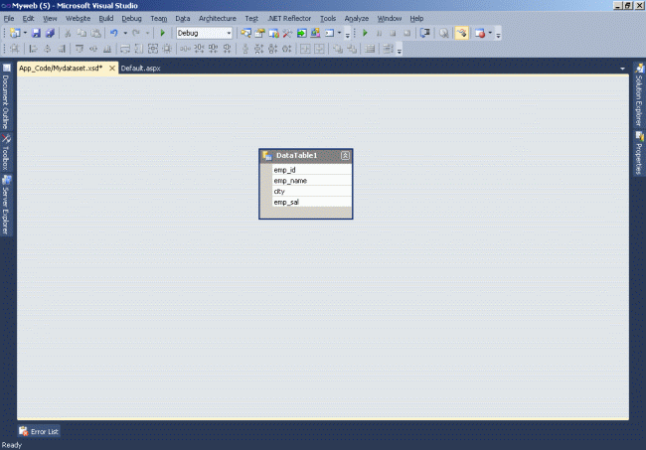Expand the Server Explorer side panel

6,206
